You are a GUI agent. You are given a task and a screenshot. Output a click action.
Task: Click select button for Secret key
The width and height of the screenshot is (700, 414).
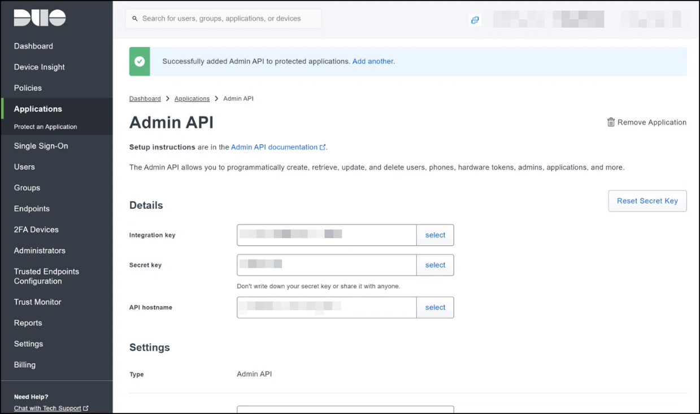pyautogui.click(x=435, y=265)
